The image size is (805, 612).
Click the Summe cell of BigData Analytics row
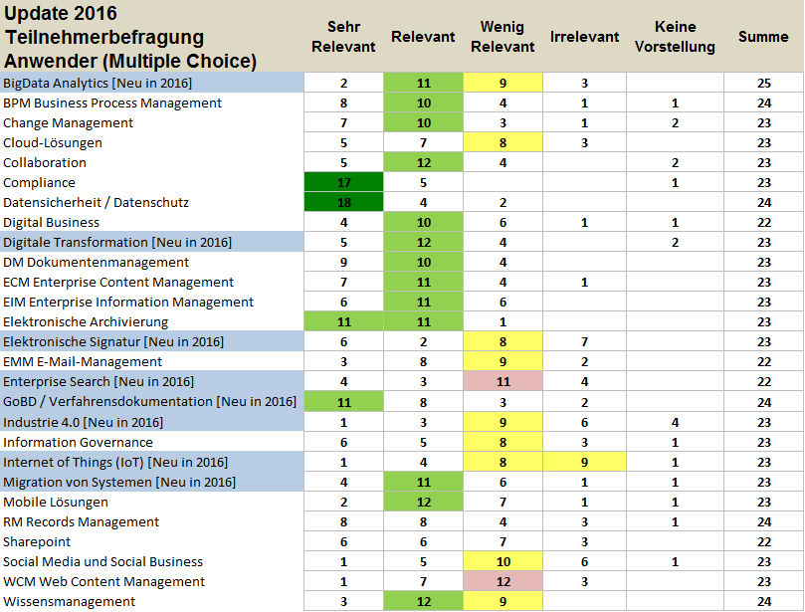[763, 83]
